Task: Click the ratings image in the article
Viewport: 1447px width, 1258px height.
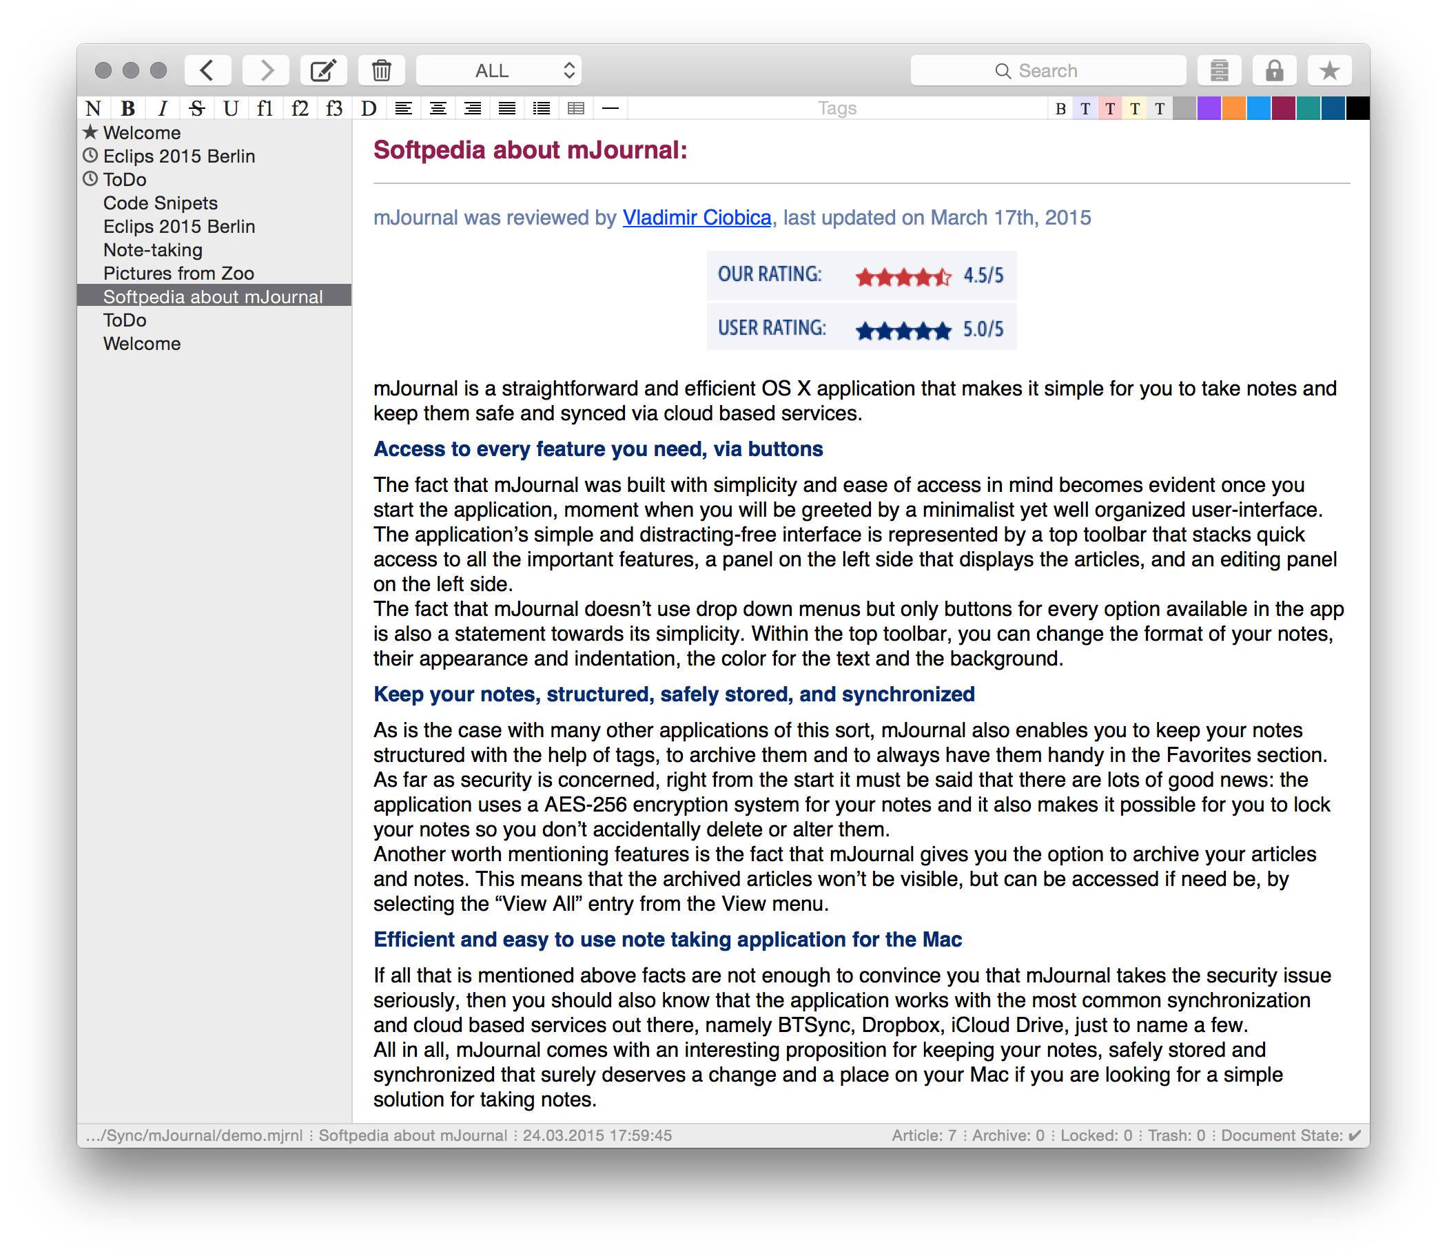Action: click(861, 300)
